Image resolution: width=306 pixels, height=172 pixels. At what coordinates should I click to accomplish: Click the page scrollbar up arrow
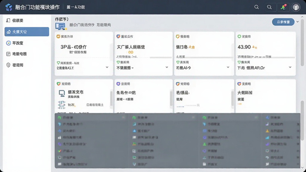[302, 17]
